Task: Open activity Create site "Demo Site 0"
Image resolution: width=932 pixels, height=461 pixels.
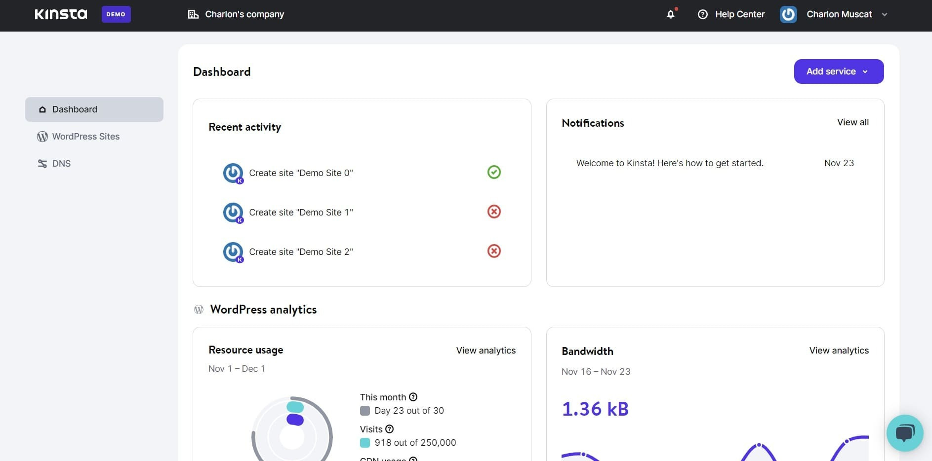Action: [301, 173]
